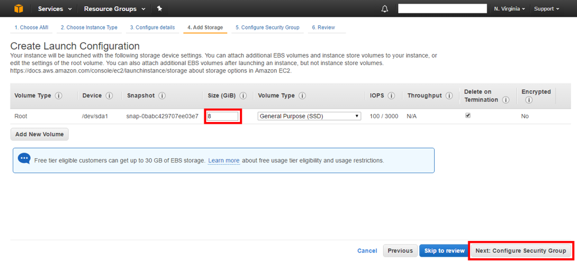Click the Size (GiB) input field

pos(223,116)
